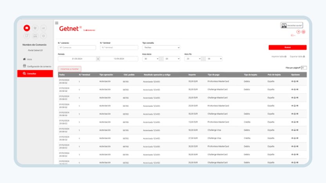The image size is (326, 183).
Task: Click the ¿Necesitas ayuda? button
Action: 292,25
